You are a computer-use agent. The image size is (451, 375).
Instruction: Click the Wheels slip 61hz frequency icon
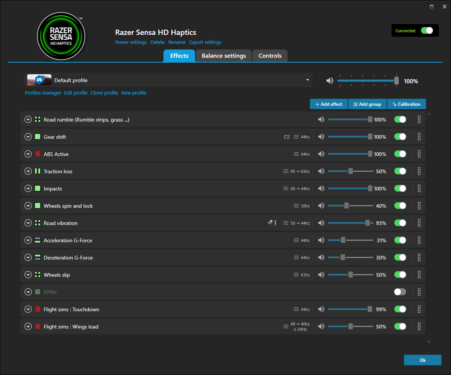(296, 275)
